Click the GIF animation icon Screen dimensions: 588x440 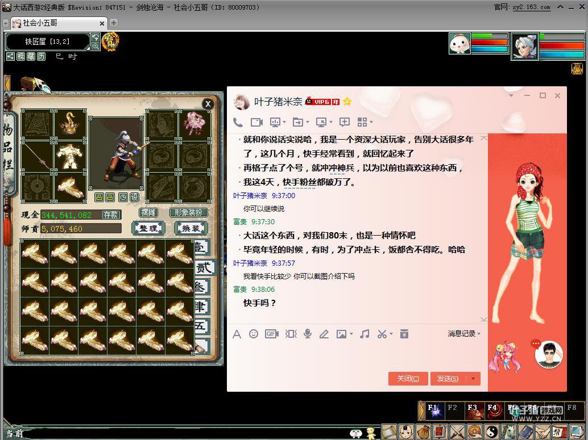click(272, 334)
